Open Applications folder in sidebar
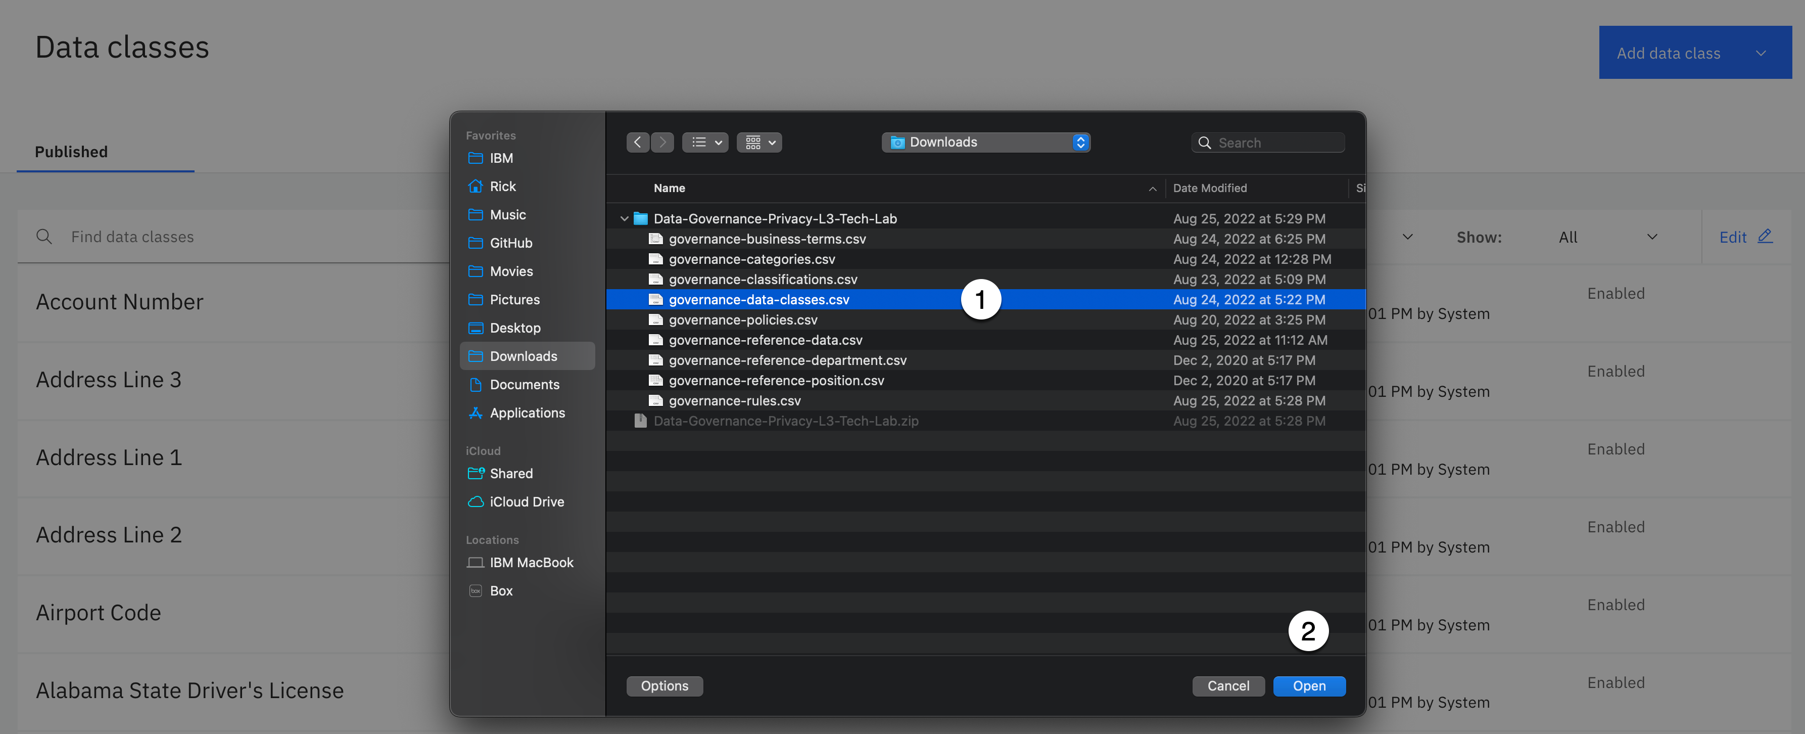The height and width of the screenshot is (734, 1805). 527,413
